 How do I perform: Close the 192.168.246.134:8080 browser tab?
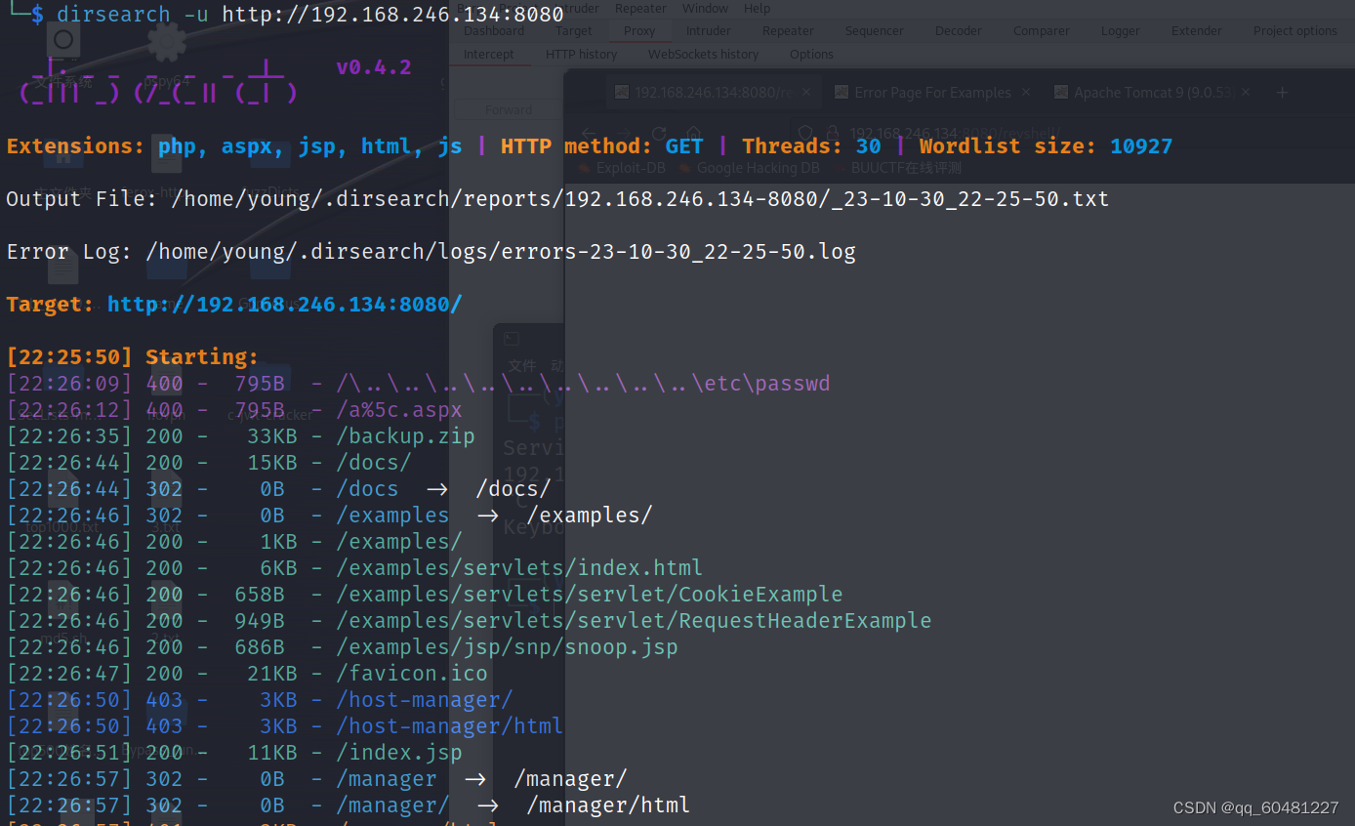click(x=807, y=93)
